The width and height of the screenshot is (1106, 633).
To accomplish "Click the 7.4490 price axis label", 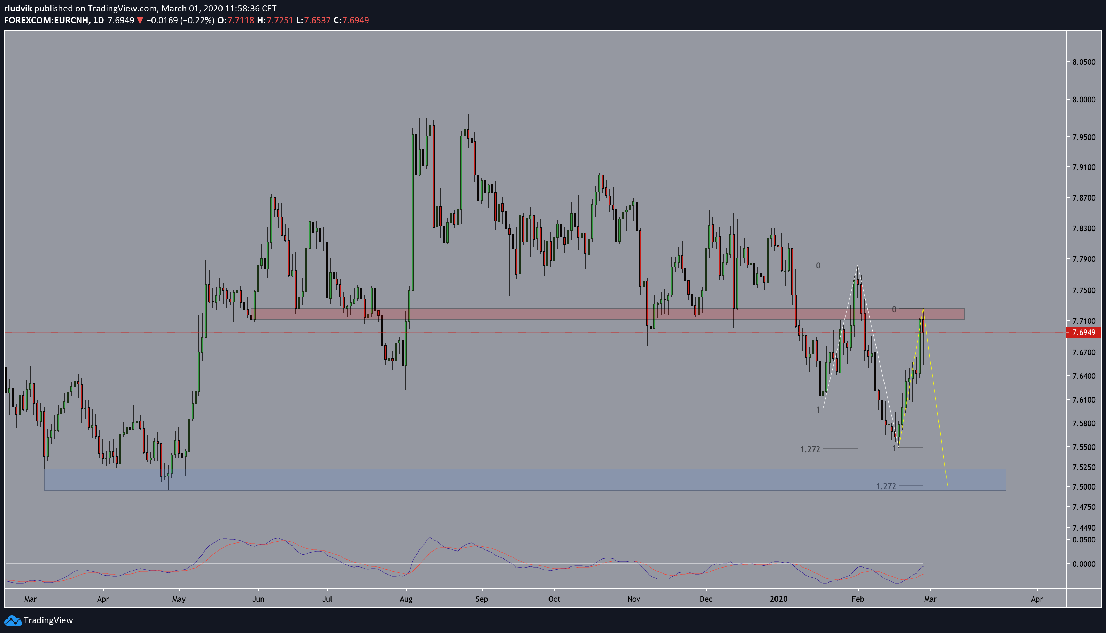I will [1084, 528].
